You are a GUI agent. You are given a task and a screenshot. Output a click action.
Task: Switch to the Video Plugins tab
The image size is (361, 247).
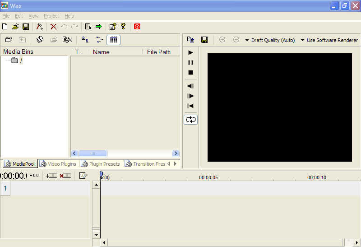[x=59, y=164]
